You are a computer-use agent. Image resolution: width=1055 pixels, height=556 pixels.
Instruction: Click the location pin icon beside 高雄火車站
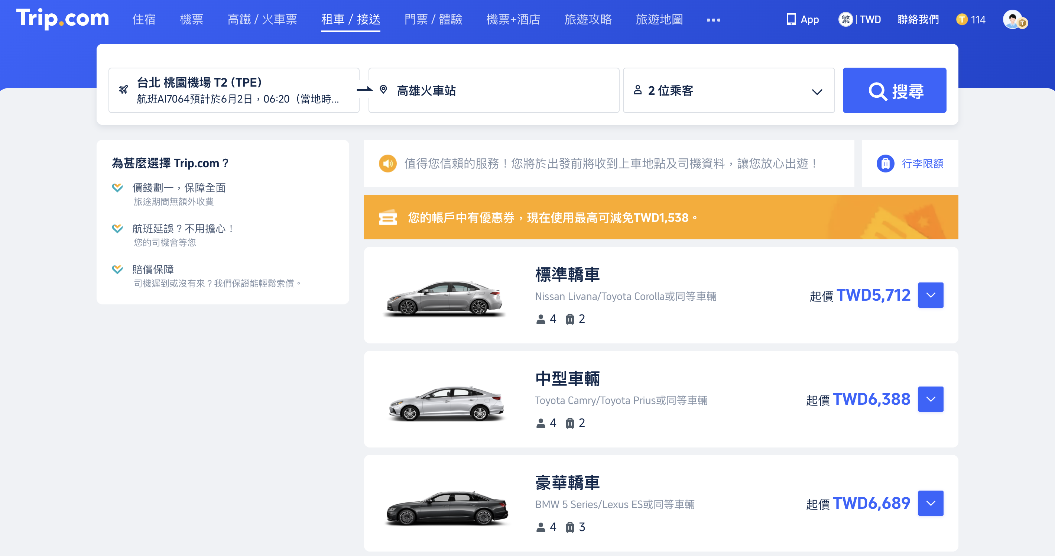[x=383, y=89]
